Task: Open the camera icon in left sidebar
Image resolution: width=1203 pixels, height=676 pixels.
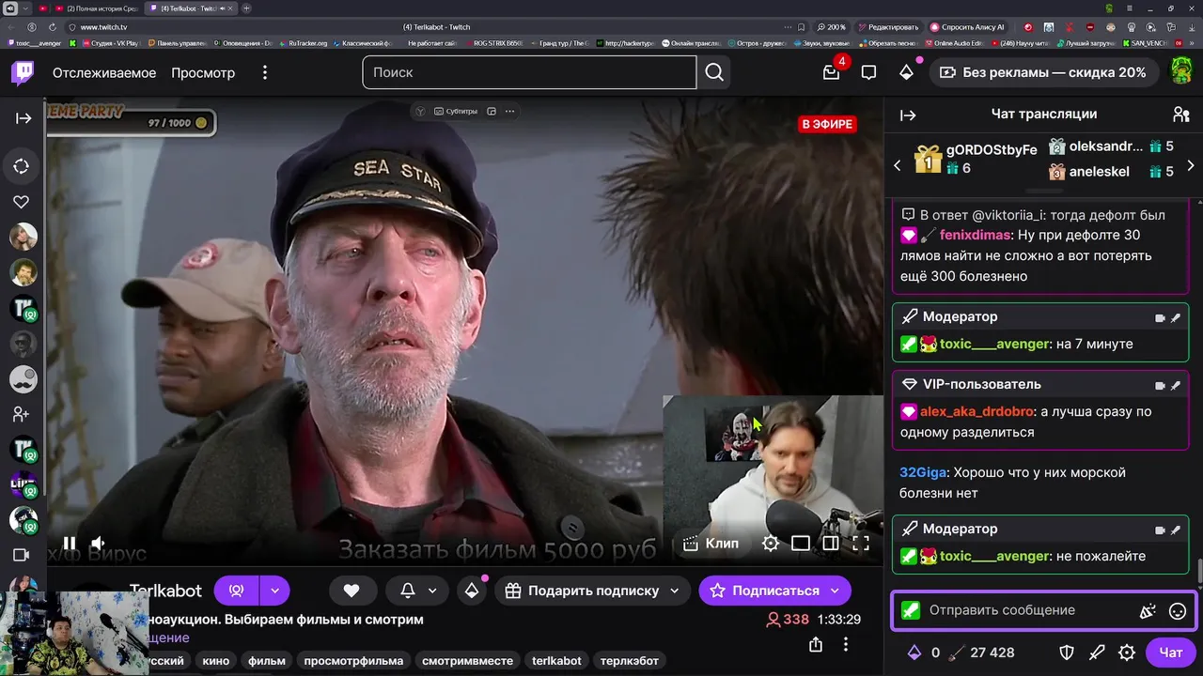Action: click(22, 555)
